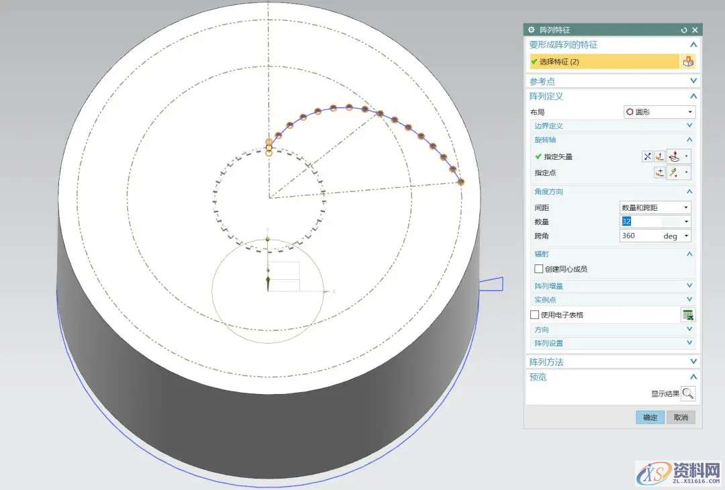Open the vector dialog icon beside 指定矢量

click(x=660, y=156)
